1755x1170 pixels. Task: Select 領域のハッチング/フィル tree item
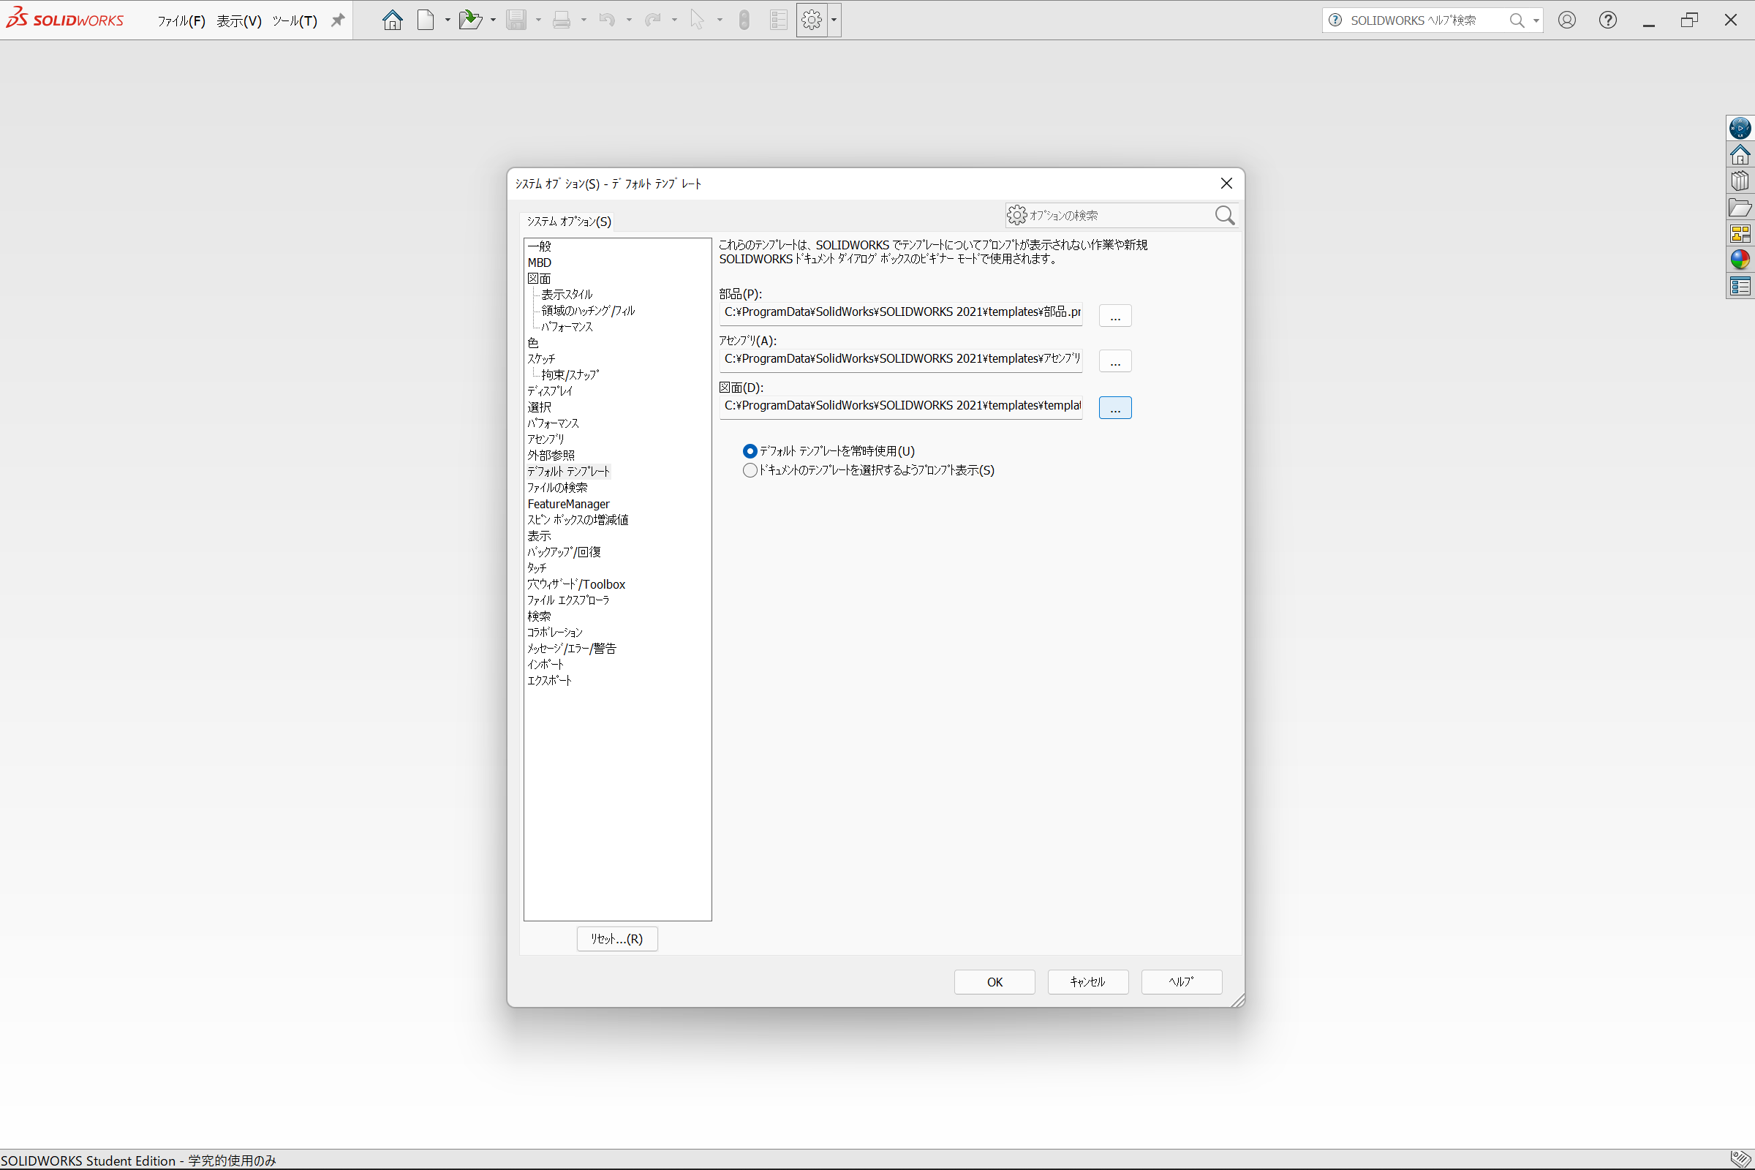pos(588,312)
